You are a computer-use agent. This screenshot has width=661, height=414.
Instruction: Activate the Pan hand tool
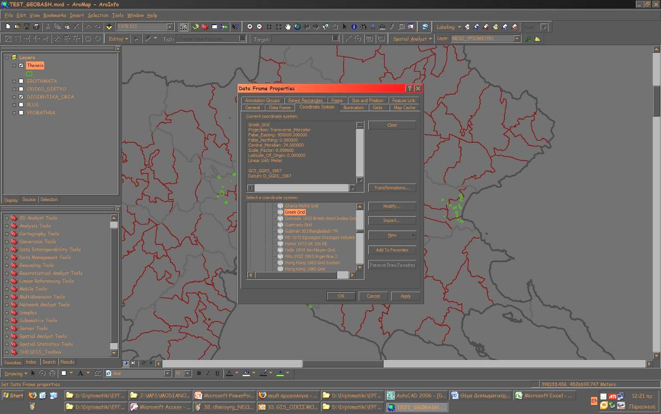pyautogui.click(x=287, y=26)
